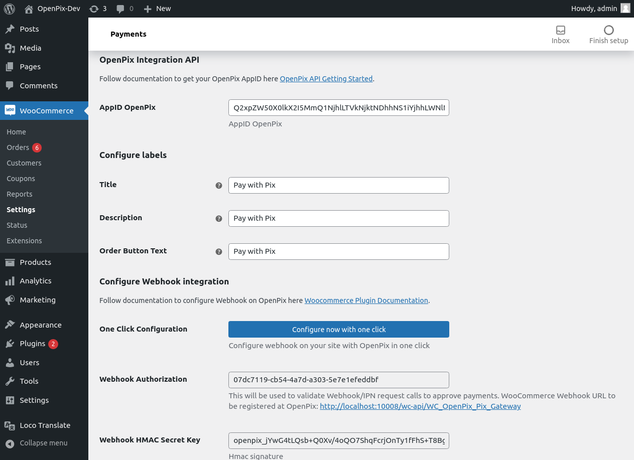Image resolution: width=634 pixels, height=460 pixels.
Task: Click the comments bubble icon in the admin bar
Action: click(120, 9)
